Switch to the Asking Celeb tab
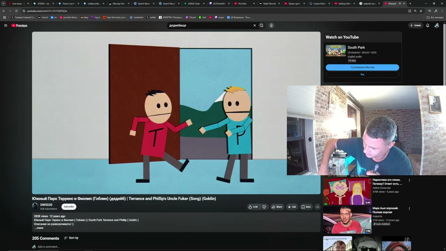446x251 pixels. point(344,3)
